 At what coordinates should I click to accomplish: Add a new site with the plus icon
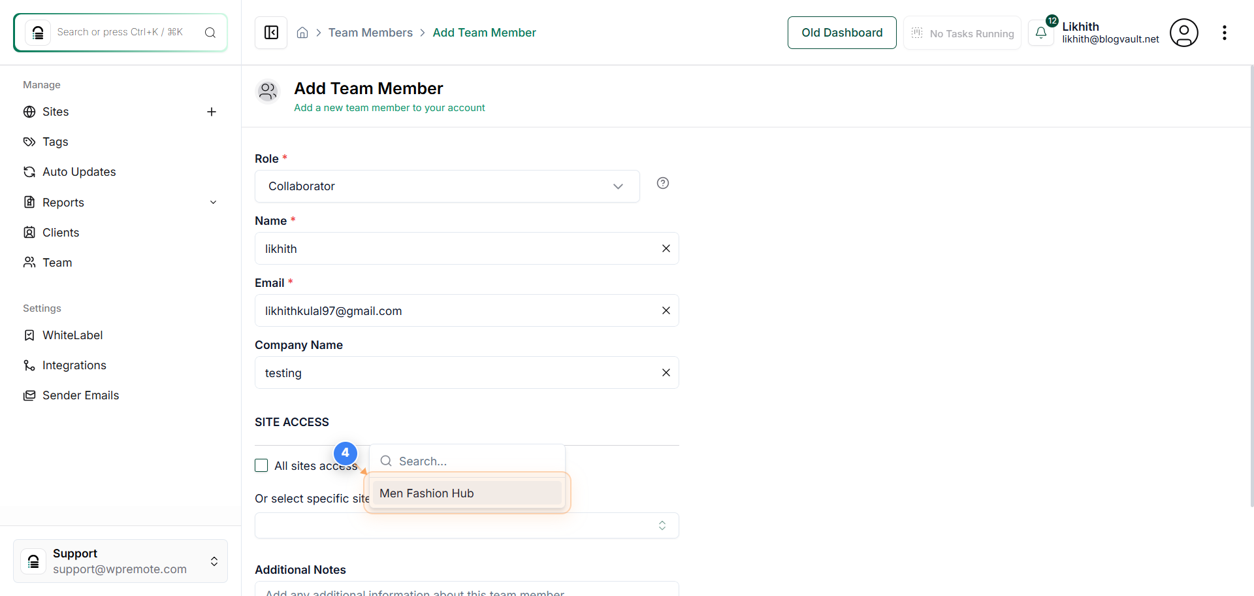point(212,112)
